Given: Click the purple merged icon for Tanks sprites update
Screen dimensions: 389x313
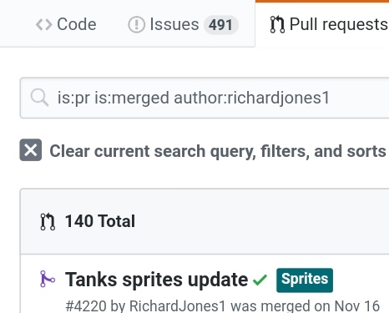Looking at the screenshot, I should coord(48,279).
